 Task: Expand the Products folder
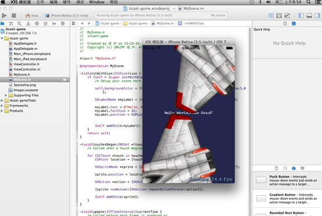tap(2, 111)
